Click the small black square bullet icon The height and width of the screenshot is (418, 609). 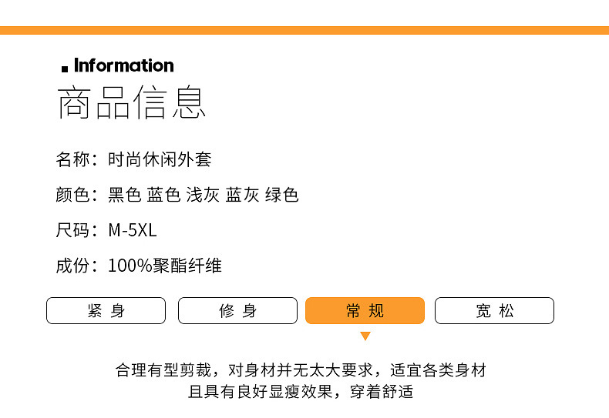65,69
